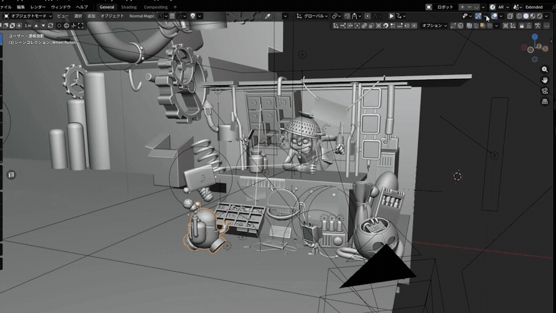The width and height of the screenshot is (556, 313).
Task: Toggle viewport gizmos display
Action: 478,16
